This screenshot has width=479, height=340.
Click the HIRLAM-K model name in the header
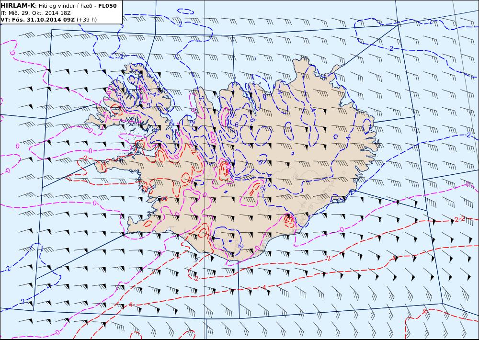pyautogui.click(x=18, y=6)
